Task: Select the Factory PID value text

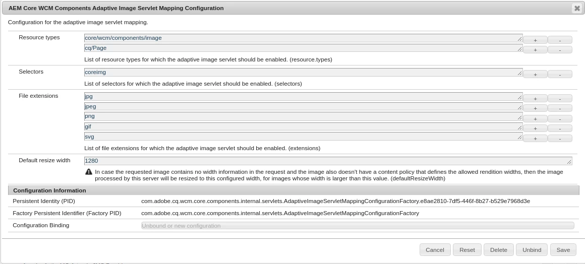Action: point(280,213)
